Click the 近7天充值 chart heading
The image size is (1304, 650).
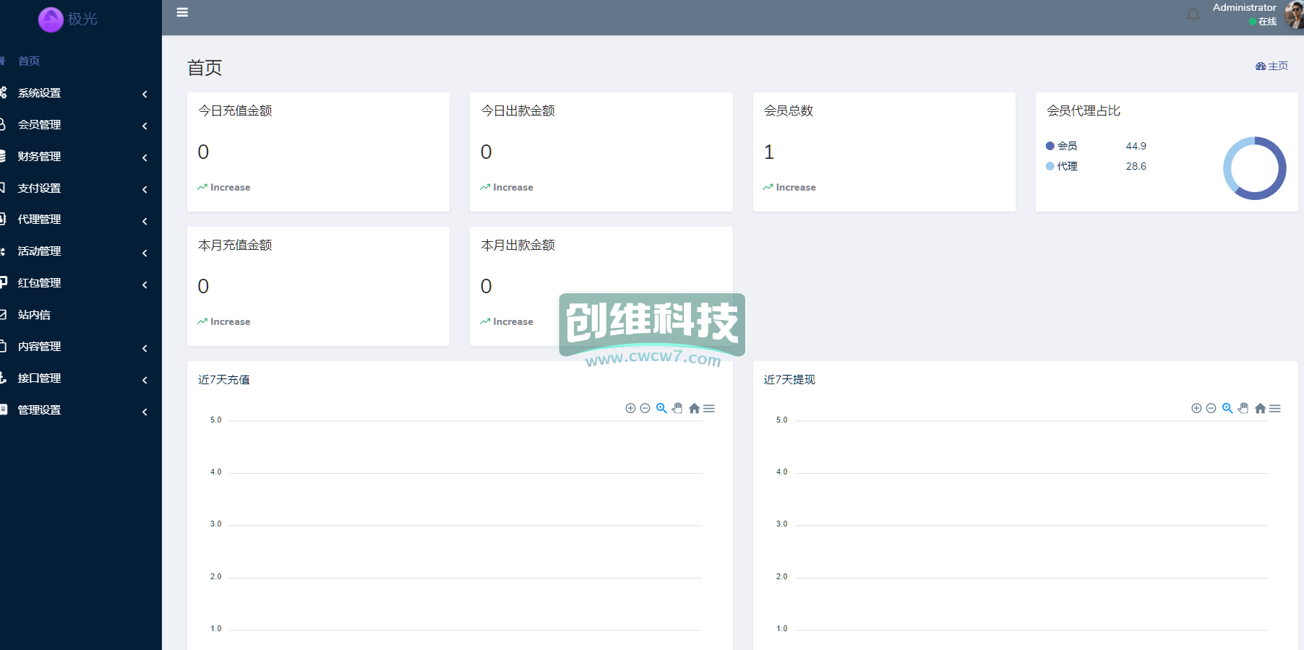point(224,379)
